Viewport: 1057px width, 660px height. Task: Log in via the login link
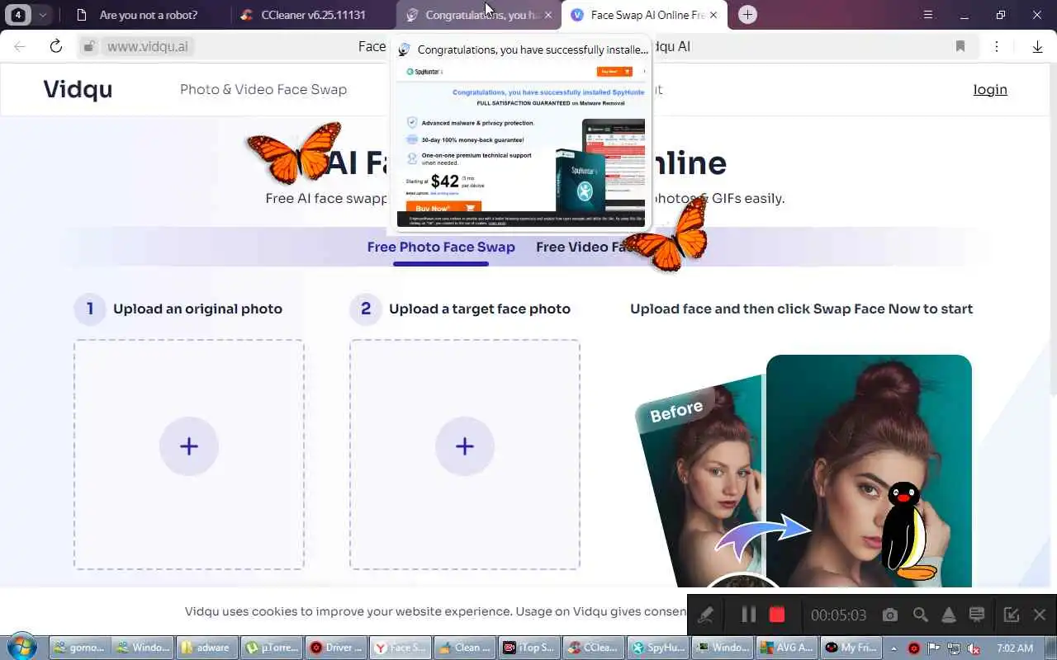pyautogui.click(x=990, y=89)
